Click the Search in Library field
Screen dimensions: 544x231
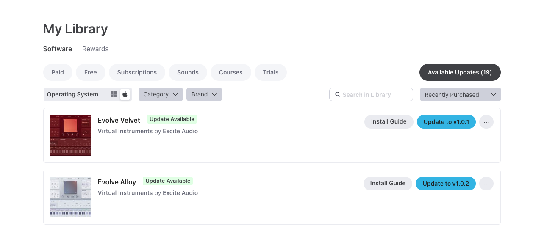click(x=375, y=95)
